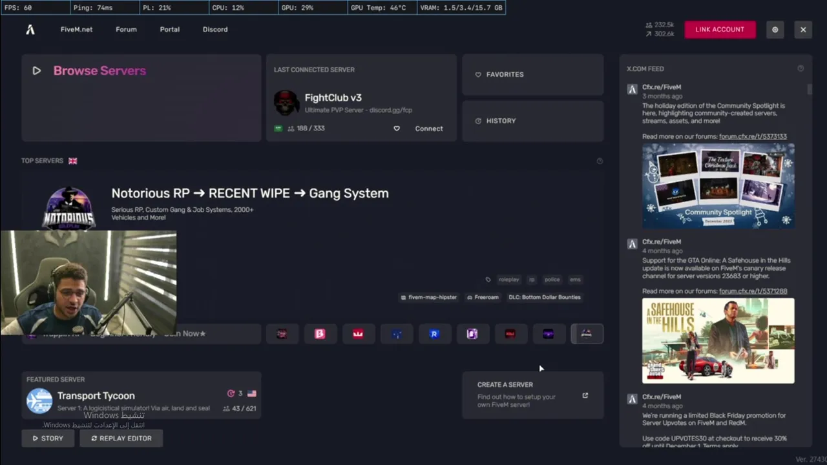Click DLC: Bottom Dollar Bounties label
The width and height of the screenshot is (827, 465).
point(544,298)
